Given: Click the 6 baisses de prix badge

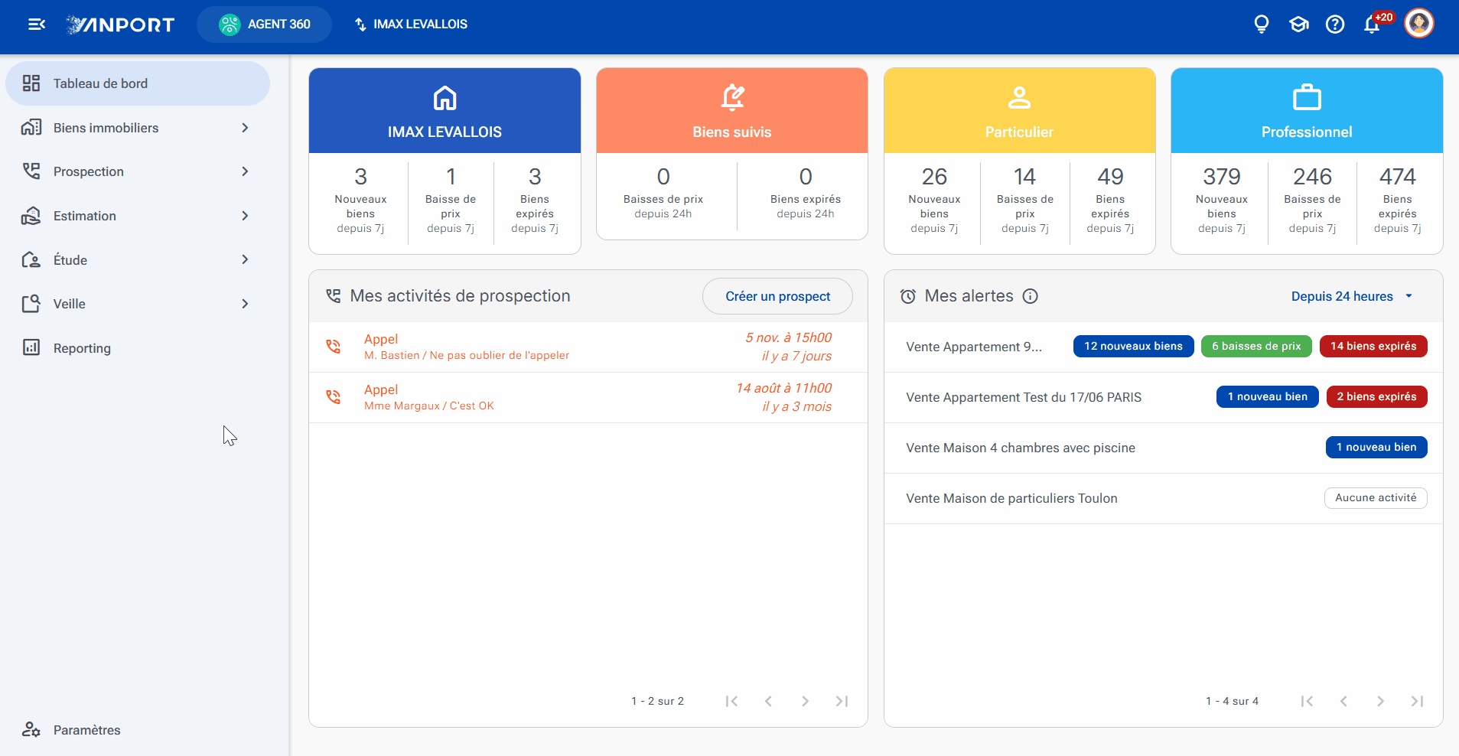Looking at the screenshot, I should tap(1256, 346).
